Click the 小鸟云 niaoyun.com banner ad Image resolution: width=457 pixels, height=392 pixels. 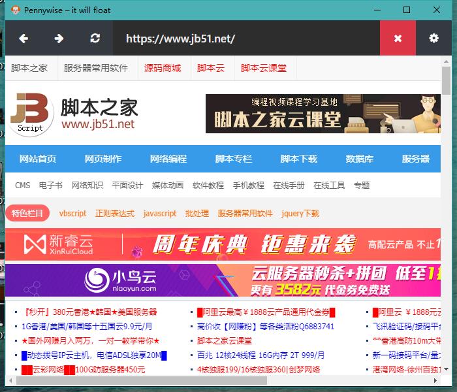[223, 280]
